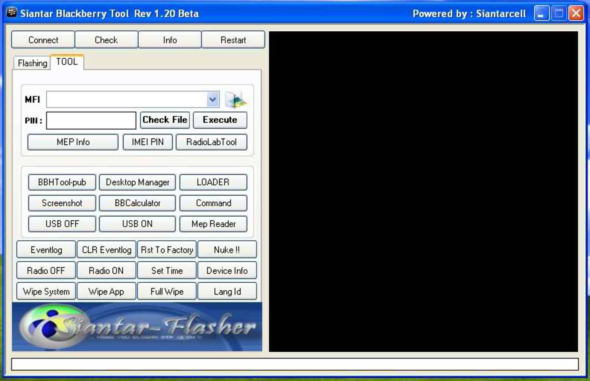590x381 pixels.
Task: Click the Nuke !! button
Action: (227, 250)
